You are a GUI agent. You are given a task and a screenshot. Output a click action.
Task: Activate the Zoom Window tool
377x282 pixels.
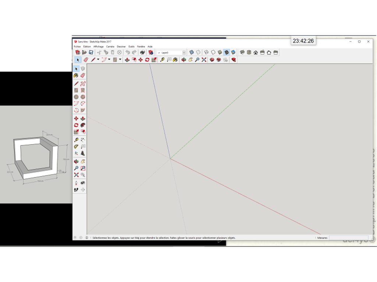coord(83,168)
